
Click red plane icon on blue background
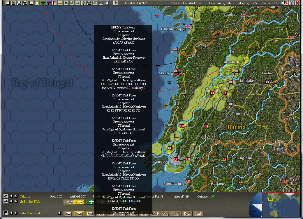[48, 3]
